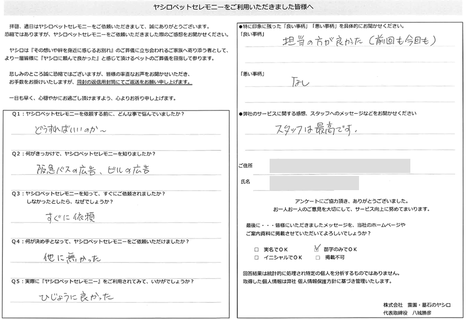Screen dimensions: 466x319
Task: Click the Q3 answer すぐに依頼
Action: [x=69, y=217]
